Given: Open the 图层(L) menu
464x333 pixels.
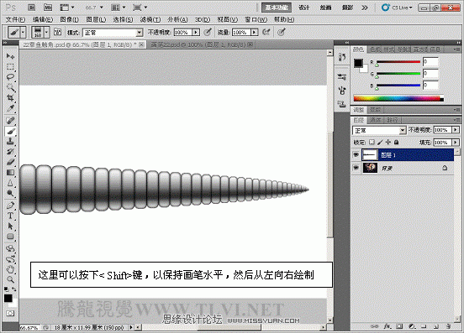Looking at the screenshot, I should coord(96,19).
